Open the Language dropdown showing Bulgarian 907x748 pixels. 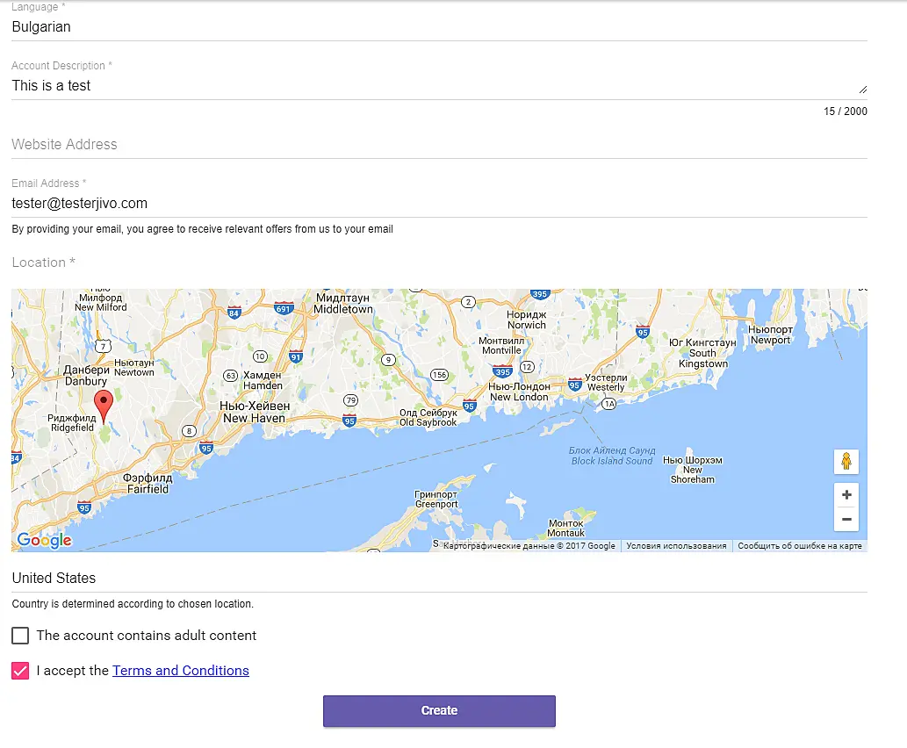(x=439, y=27)
